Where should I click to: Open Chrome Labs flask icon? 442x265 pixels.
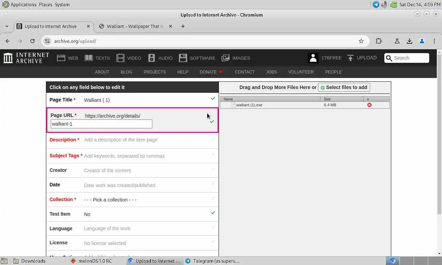coord(397,41)
